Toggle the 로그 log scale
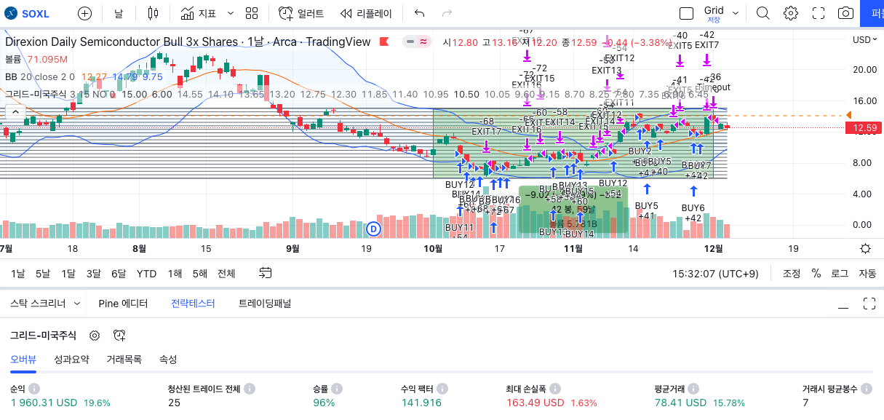 (x=840, y=274)
